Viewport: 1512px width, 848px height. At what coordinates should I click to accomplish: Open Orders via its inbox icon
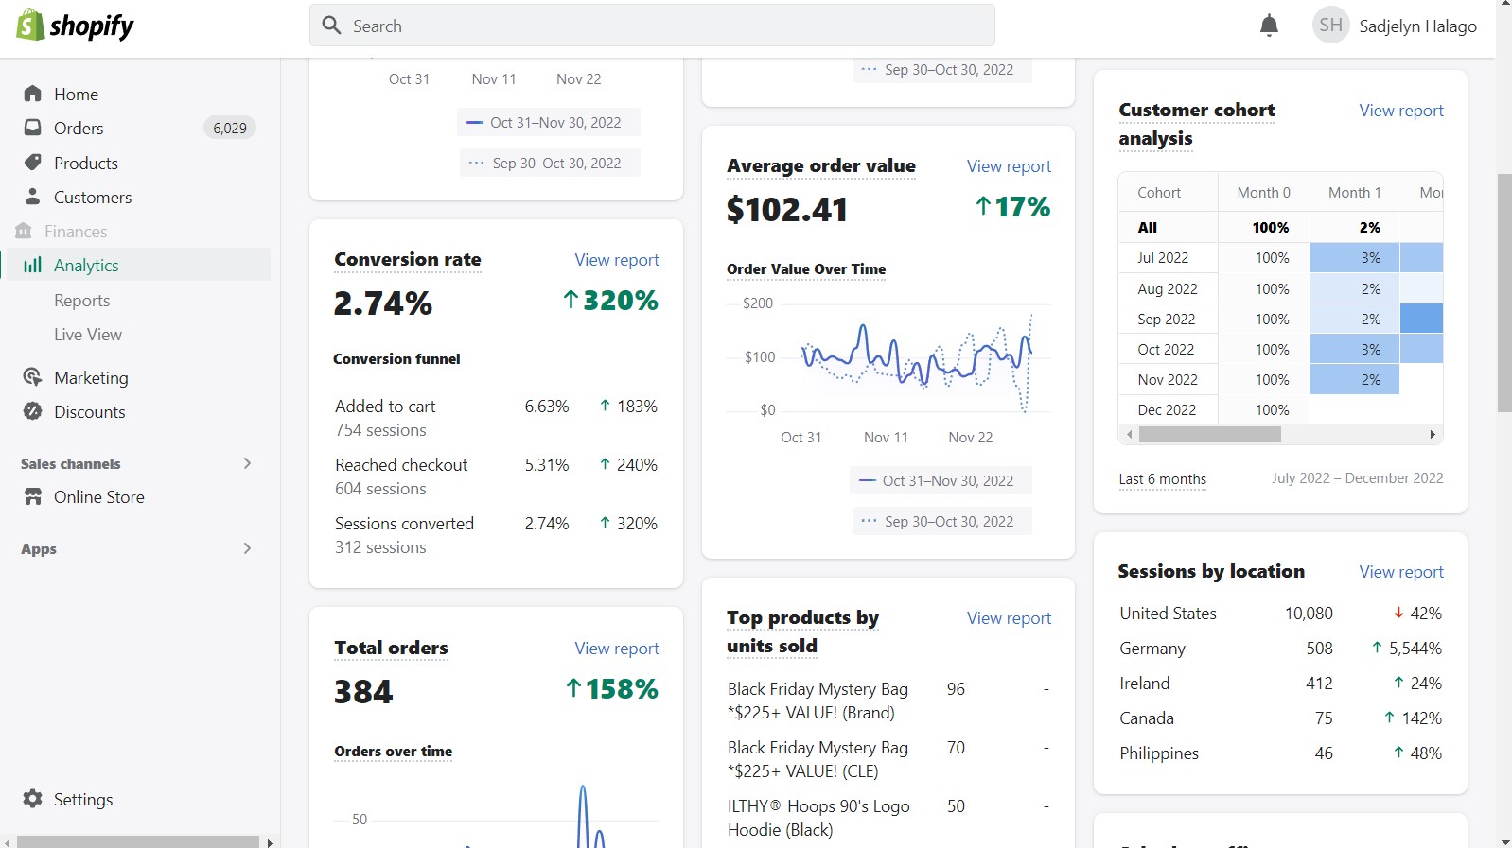tap(33, 128)
